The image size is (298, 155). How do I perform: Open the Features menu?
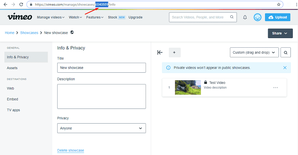[95, 17]
